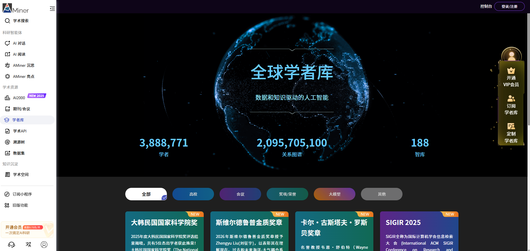530x251 pixels.
Task: Click the 全球学者库 headline
Action: (292, 72)
